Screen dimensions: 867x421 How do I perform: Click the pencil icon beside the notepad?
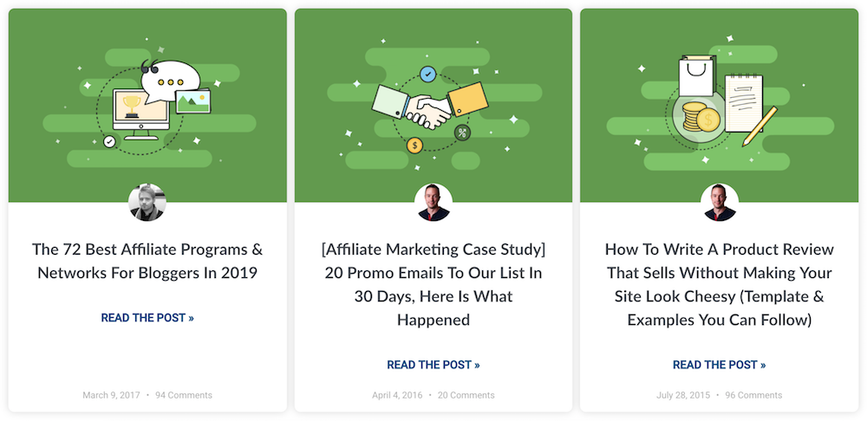pyautogui.click(x=759, y=126)
